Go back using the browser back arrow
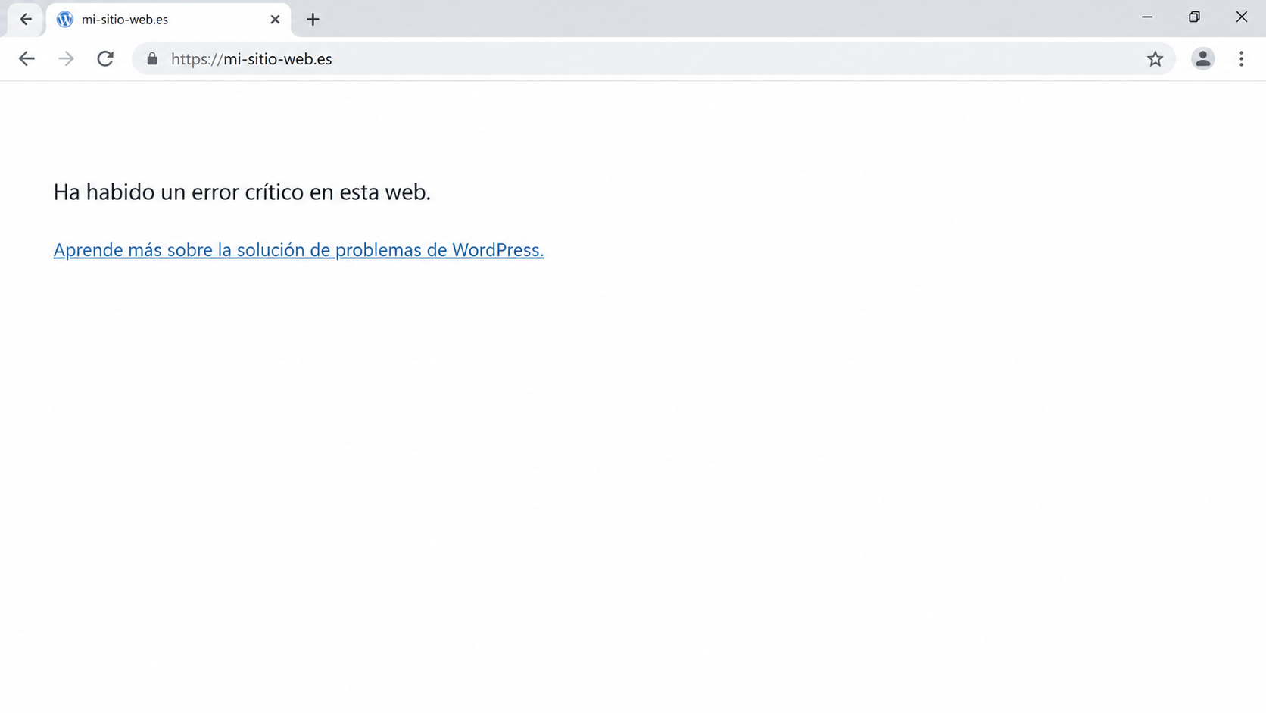The width and height of the screenshot is (1266, 713). click(x=27, y=59)
